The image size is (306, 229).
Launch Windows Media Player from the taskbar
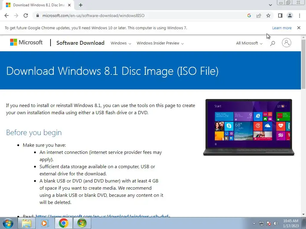tap(45, 223)
